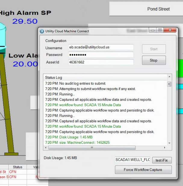Open the Pond Street station button
Viewport: 183px width, 186px height.
[158, 9]
